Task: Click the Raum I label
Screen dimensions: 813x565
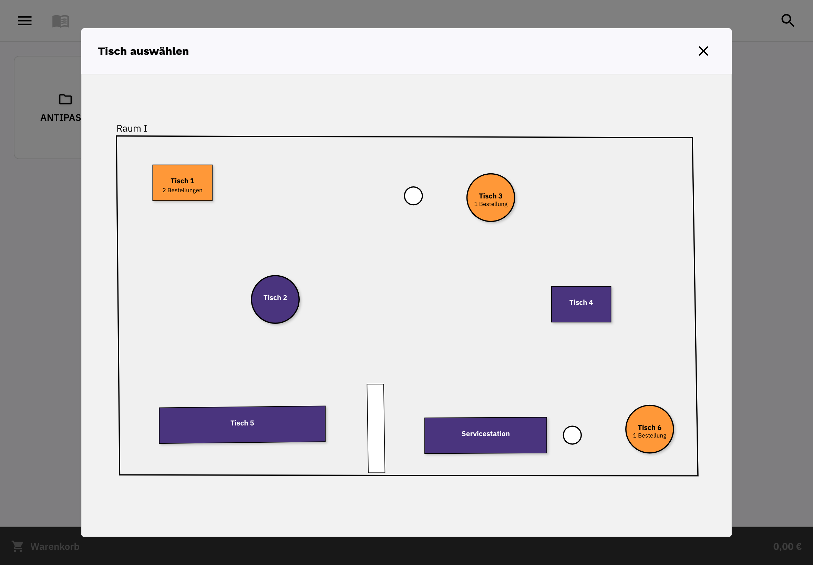Action: tap(132, 128)
